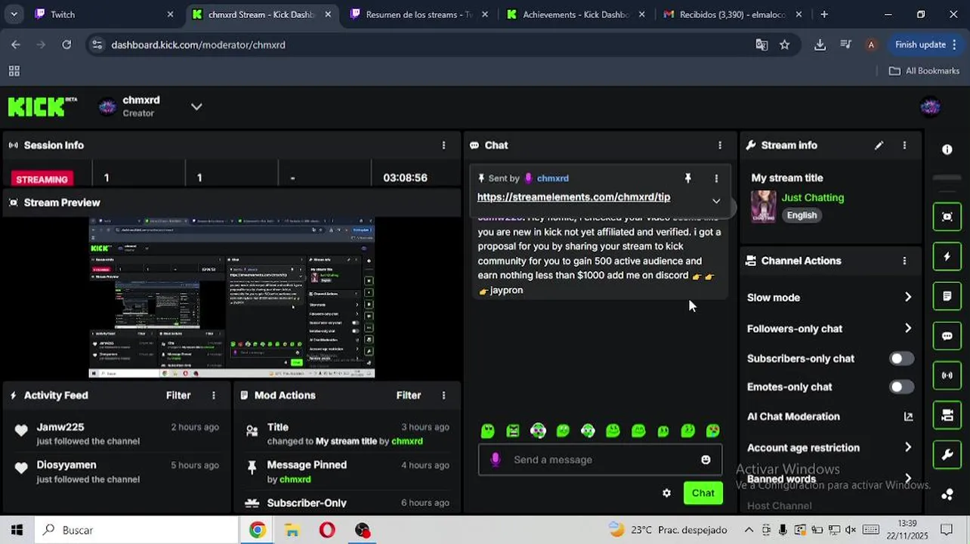Toggle the chat bubble sidebar icon

pos(947,336)
